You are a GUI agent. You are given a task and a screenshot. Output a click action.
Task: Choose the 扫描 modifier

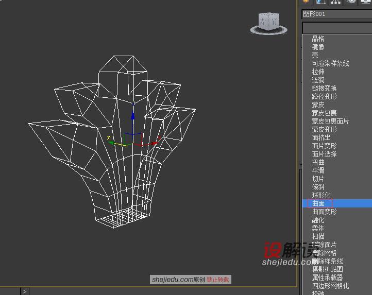click(318, 236)
